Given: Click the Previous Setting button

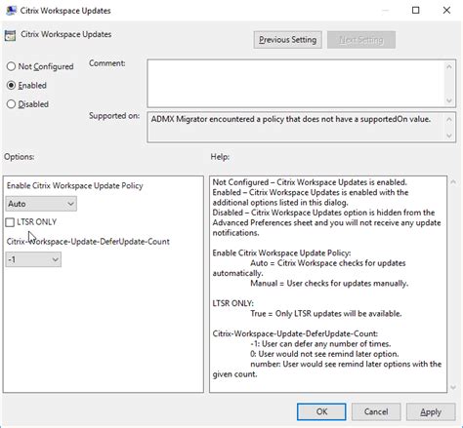Looking at the screenshot, I should pyautogui.click(x=288, y=40).
